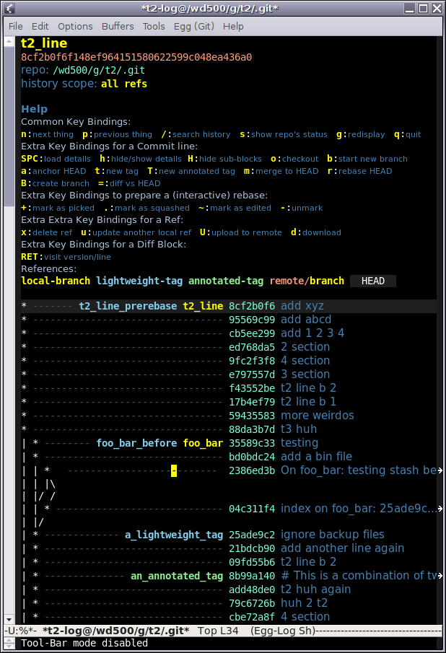Select the foo_bar branch ref
Viewport: 446px width, 653px height.
point(203,443)
